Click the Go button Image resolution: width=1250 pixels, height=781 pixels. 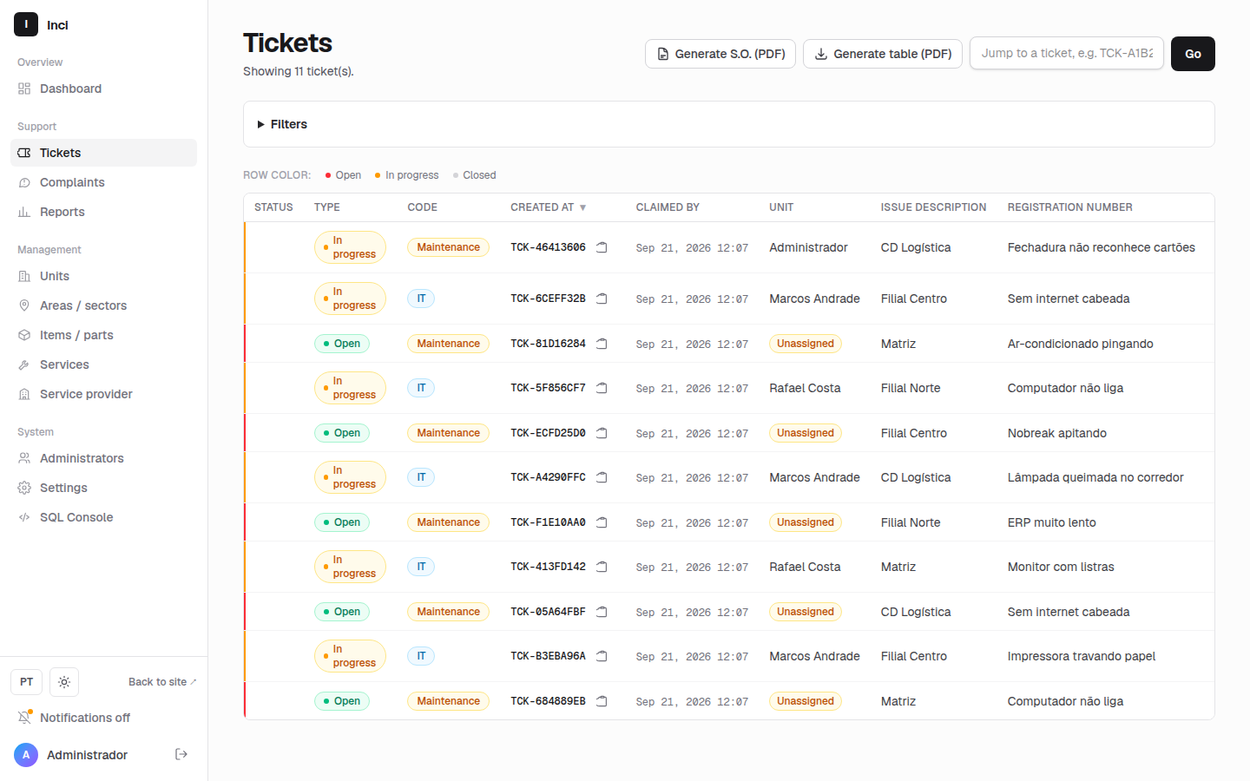tap(1193, 54)
